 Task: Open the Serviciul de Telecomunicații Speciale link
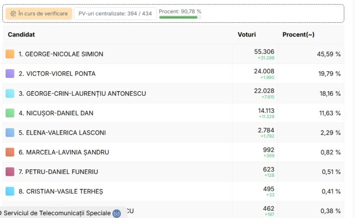pyautogui.click(x=57, y=213)
